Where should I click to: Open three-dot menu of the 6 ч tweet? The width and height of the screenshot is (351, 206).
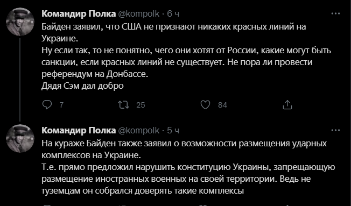pos(335,13)
